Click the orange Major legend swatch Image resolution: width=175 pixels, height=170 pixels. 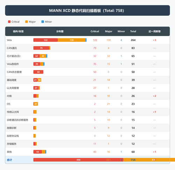pos(27,22)
